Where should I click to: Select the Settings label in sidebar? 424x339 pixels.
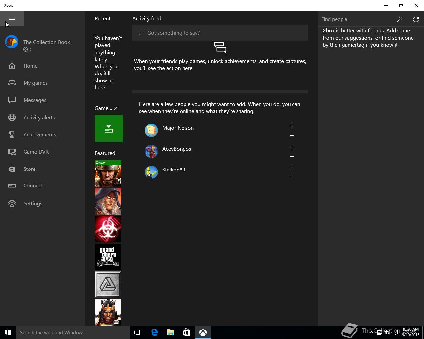pyautogui.click(x=33, y=204)
